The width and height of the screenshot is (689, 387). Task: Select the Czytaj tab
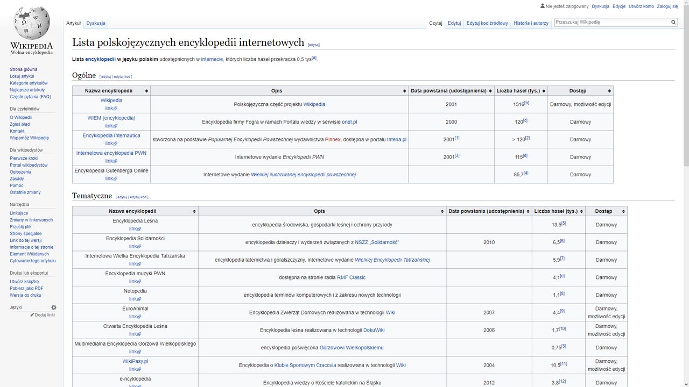coord(435,23)
